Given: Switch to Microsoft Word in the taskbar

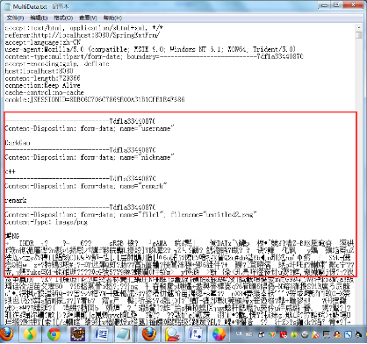Looking at the screenshot, I should [x=101, y=334].
